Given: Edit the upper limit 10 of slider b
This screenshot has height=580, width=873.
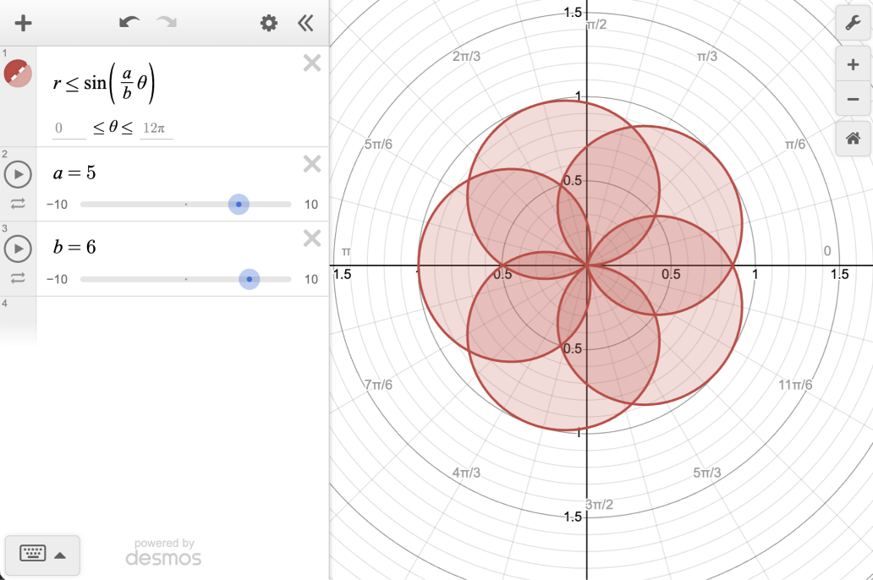Looking at the screenshot, I should coord(311,279).
